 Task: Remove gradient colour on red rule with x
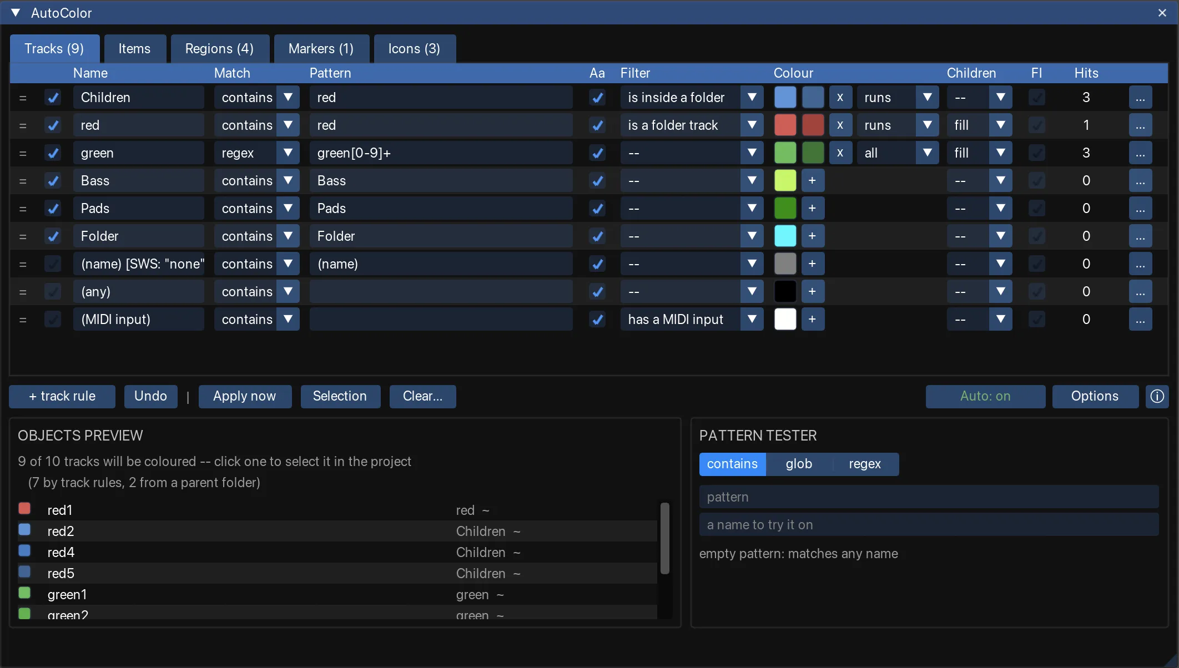tap(840, 125)
